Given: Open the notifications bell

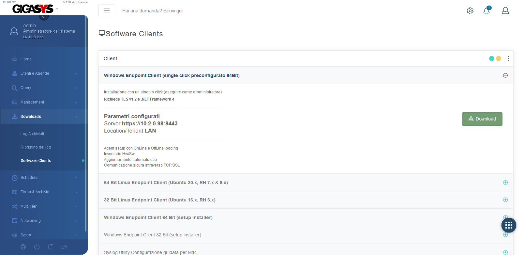Looking at the screenshot, I should point(487,11).
